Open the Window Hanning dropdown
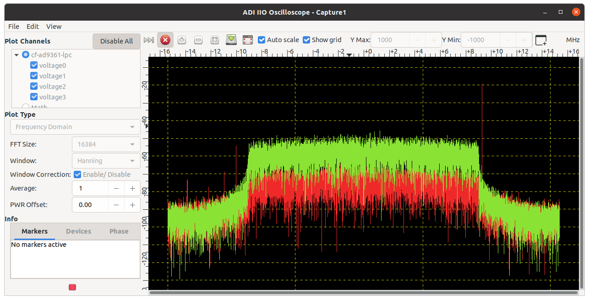Image resolution: width=589 pixels, height=300 pixels. 106,161
